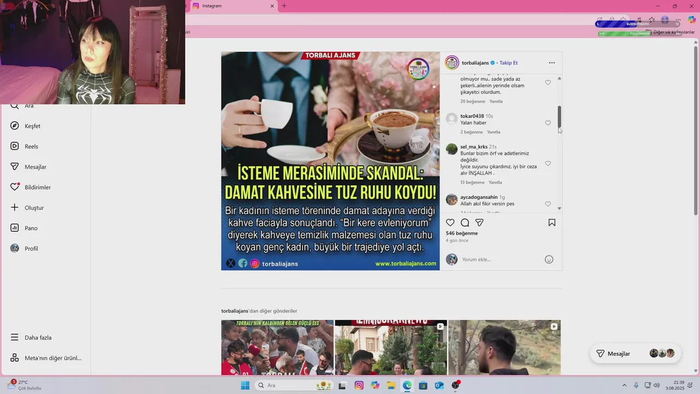Open floating Mesajlar chat button
The width and height of the screenshot is (700, 394).
tap(635, 354)
